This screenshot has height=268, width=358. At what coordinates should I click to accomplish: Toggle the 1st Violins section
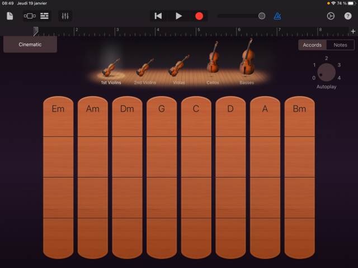pos(111,68)
